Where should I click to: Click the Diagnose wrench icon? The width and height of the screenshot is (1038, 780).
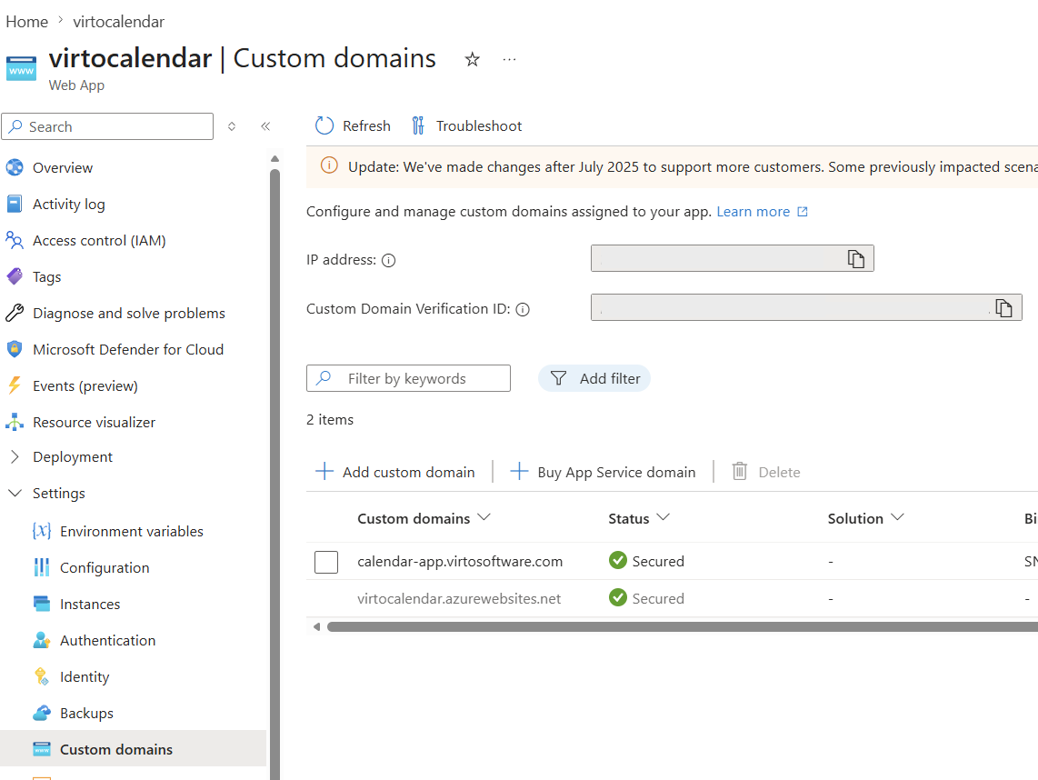(15, 314)
